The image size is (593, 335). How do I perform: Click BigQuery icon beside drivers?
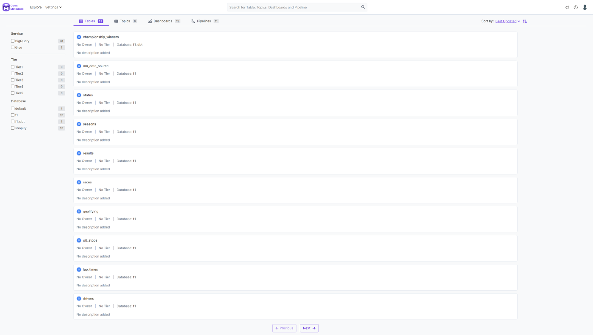(79, 299)
